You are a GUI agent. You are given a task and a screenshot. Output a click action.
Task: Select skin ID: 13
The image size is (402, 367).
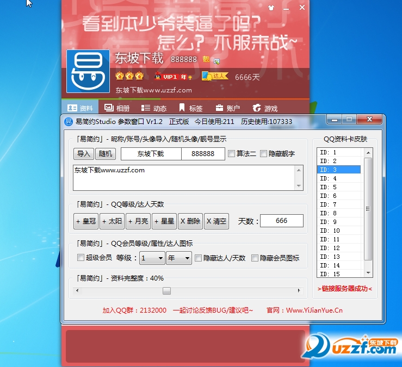pyautogui.click(x=339, y=257)
